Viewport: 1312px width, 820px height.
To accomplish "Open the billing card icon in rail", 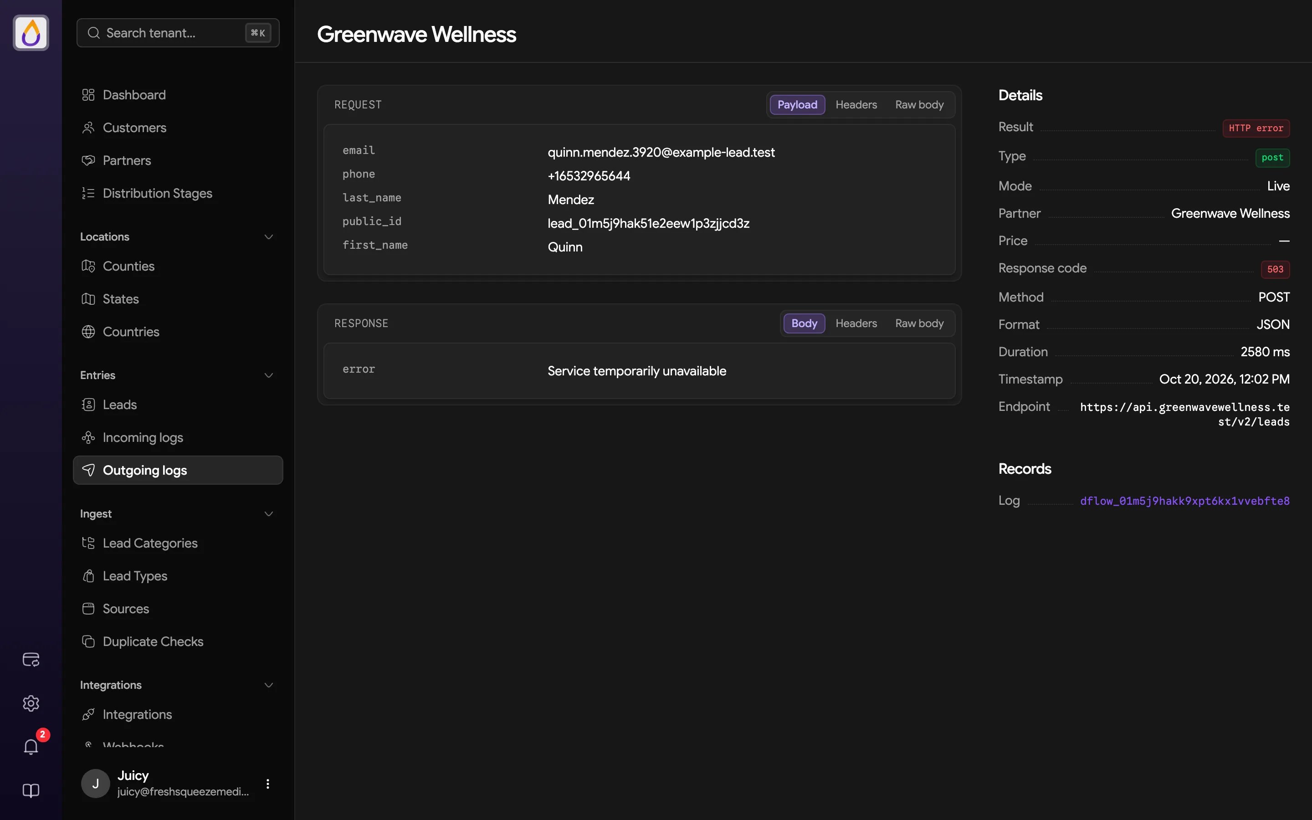I will tap(31, 660).
